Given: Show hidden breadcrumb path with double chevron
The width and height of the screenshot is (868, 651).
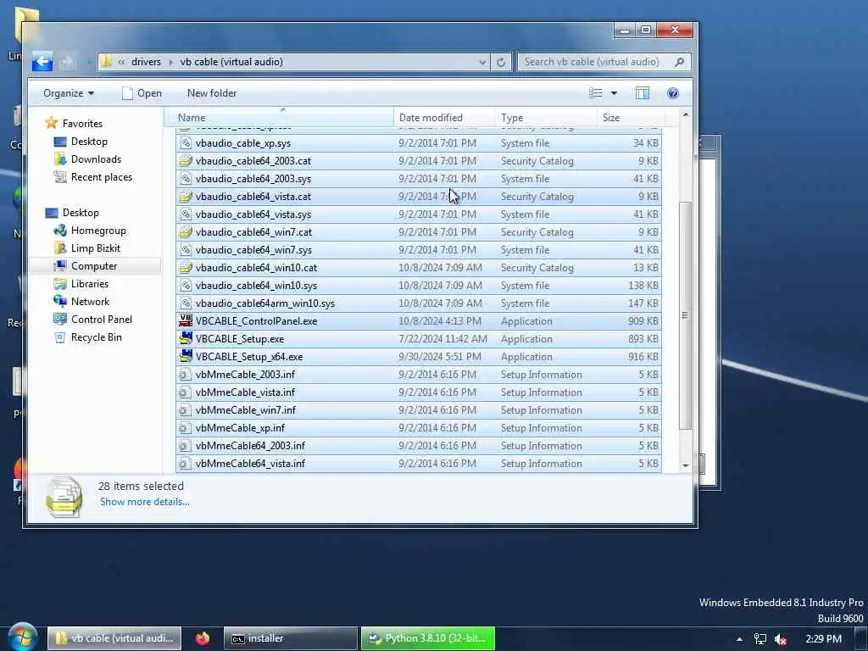Looking at the screenshot, I should (121, 62).
